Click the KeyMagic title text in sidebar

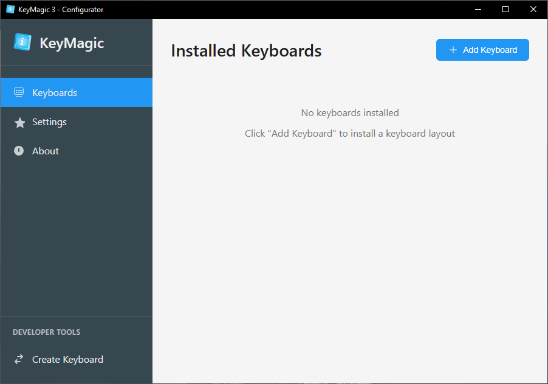[x=72, y=43]
